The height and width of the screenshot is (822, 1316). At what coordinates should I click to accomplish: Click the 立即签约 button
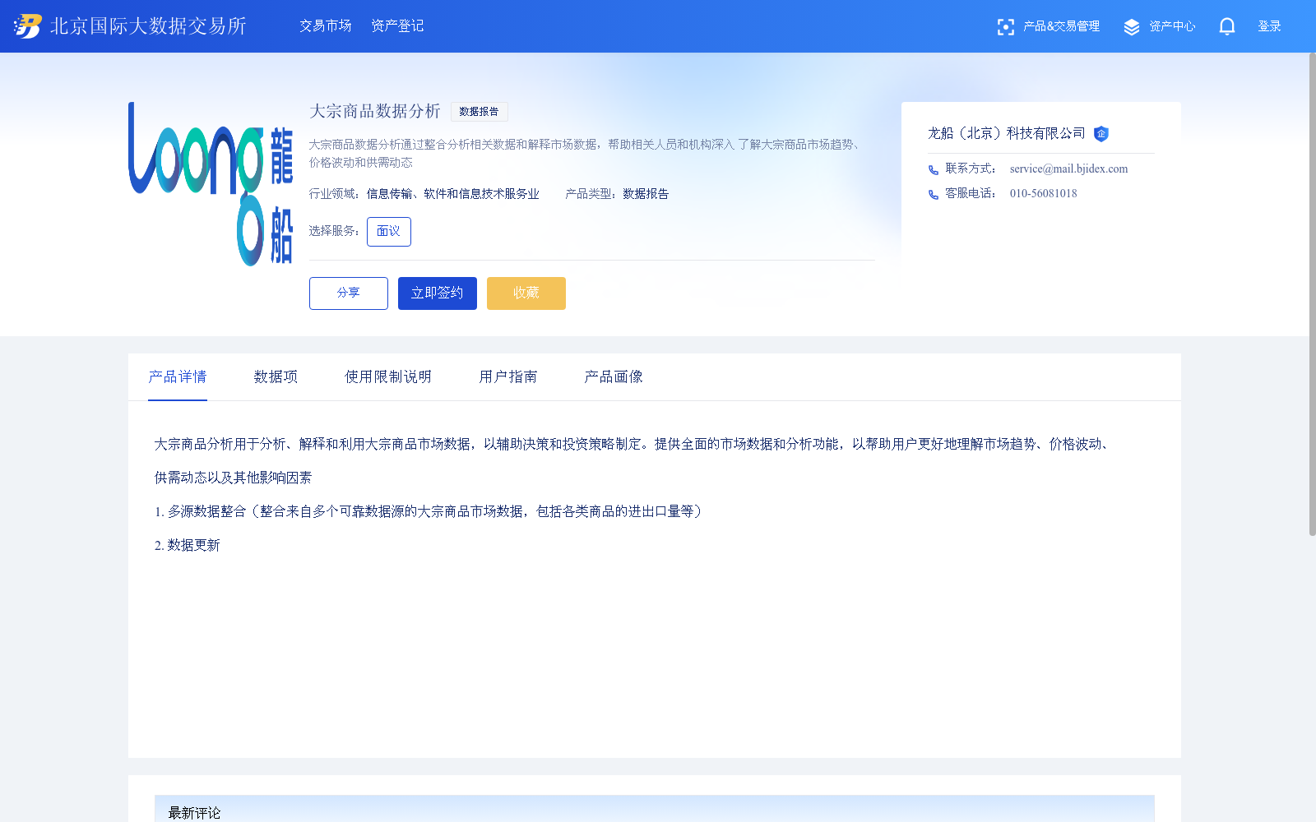tap(438, 293)
